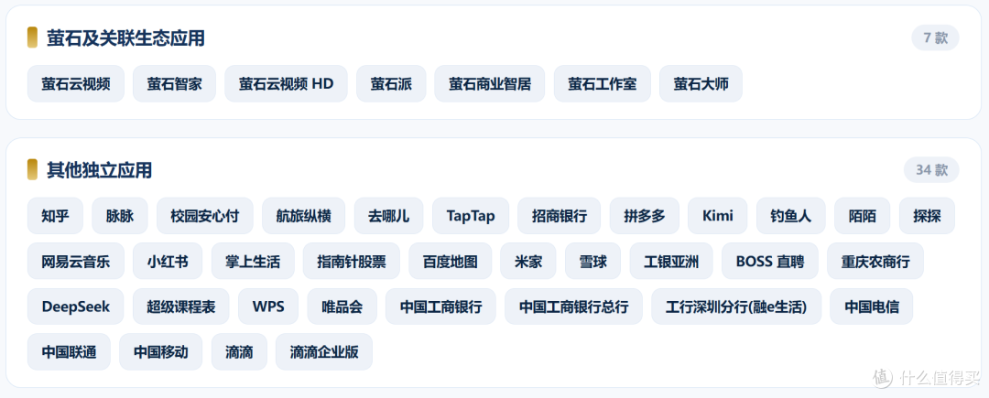Select the 中国工商银行 tag
This screenshot has height=398, width=989.
(440, 307)
